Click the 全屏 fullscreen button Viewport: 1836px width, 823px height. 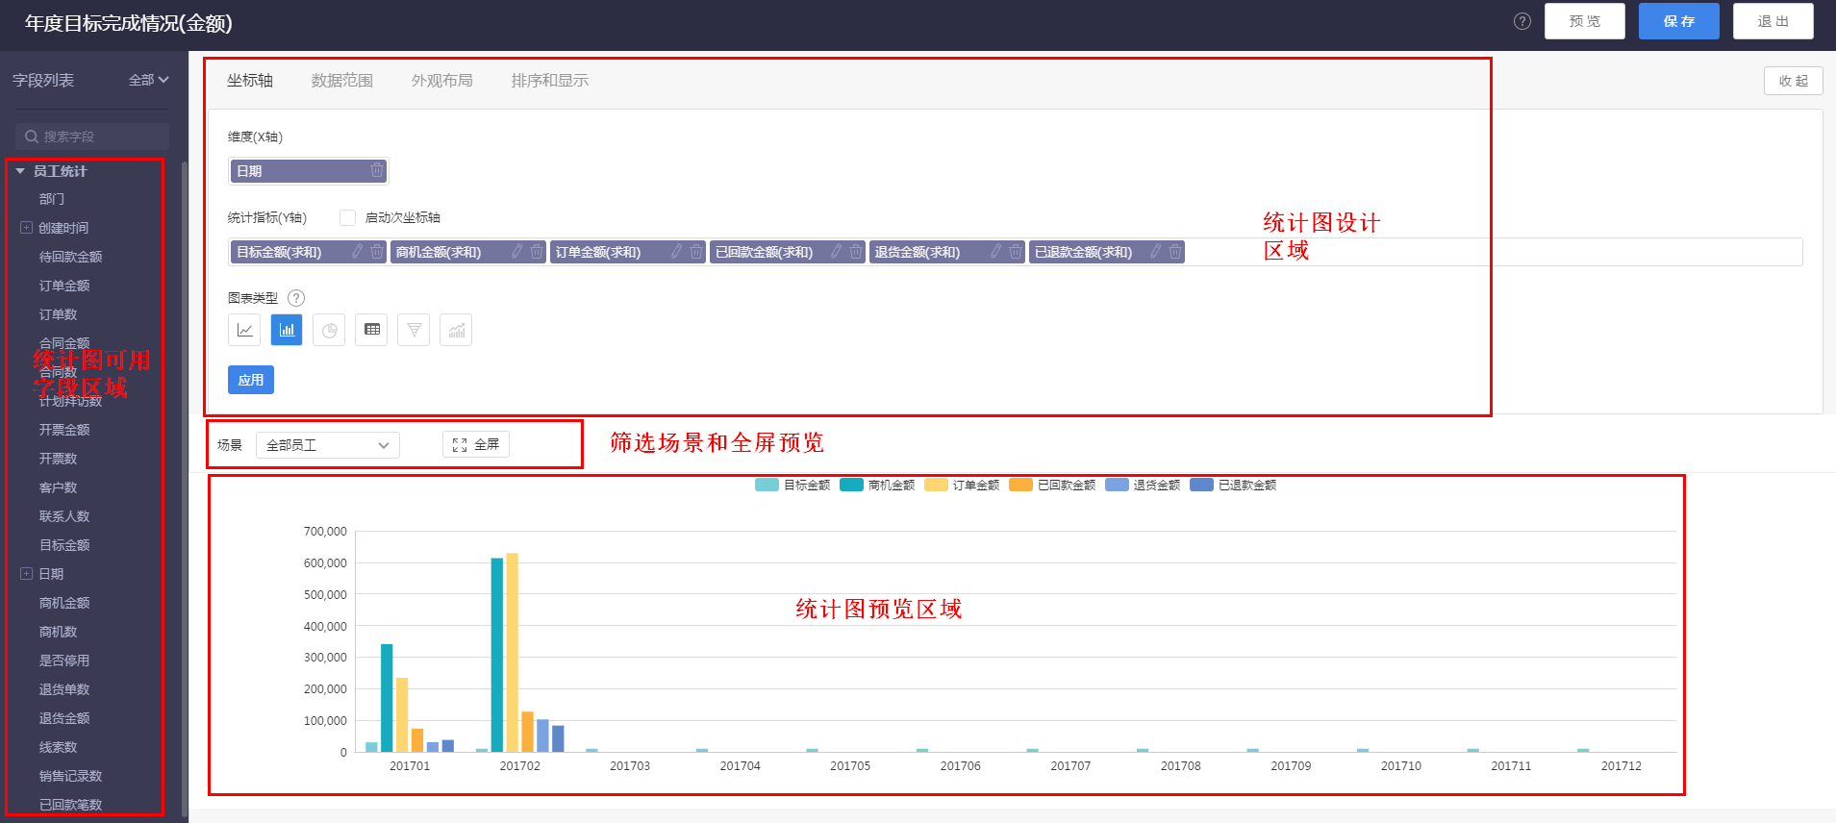[x=476, y=444]
